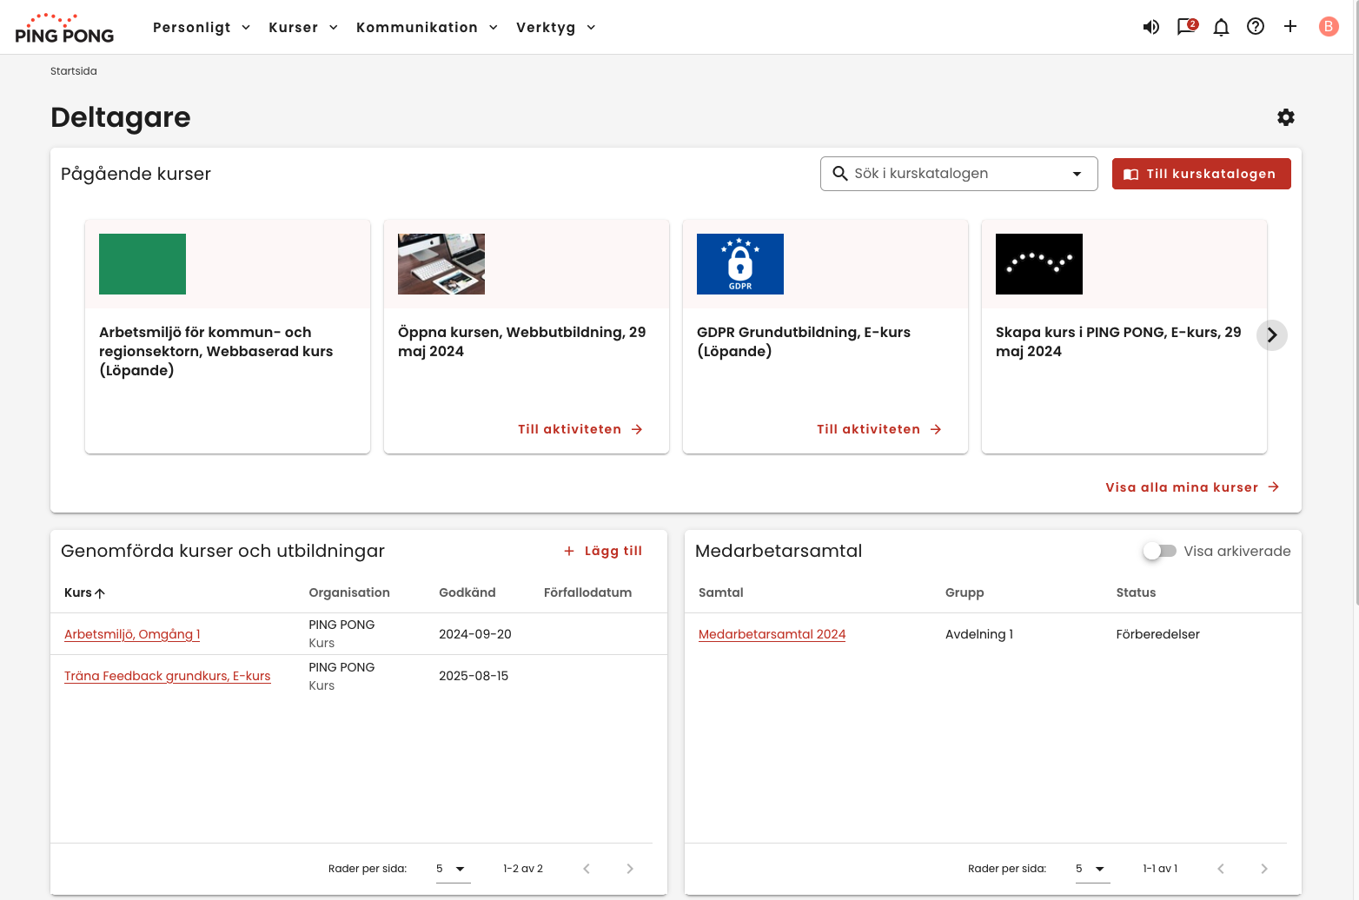Open user profile avatar B
Screen dimensions: 1359x900
(1328, 27)
